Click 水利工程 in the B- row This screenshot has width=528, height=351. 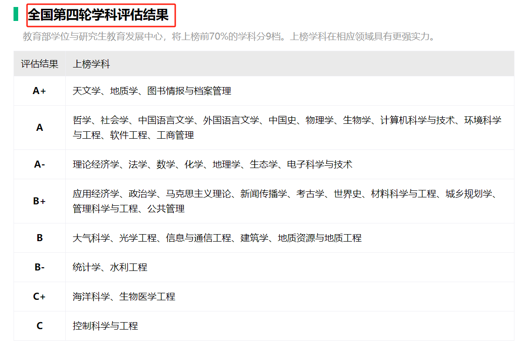click(129, 267)
